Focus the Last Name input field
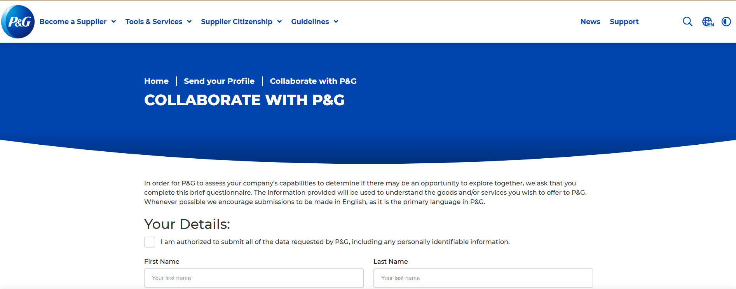Viewport: 736px width, 289px height. pos(483,278)
